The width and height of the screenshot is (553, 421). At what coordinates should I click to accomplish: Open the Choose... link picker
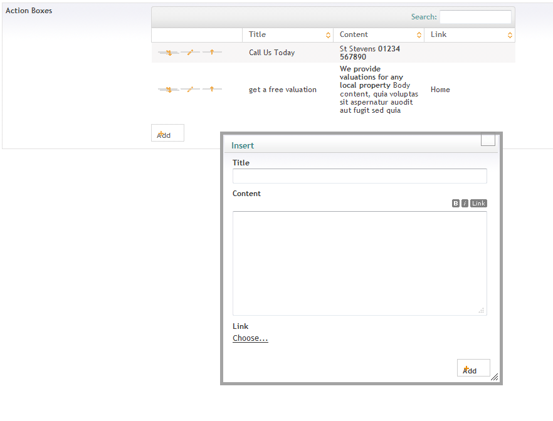tap(250, 338)
